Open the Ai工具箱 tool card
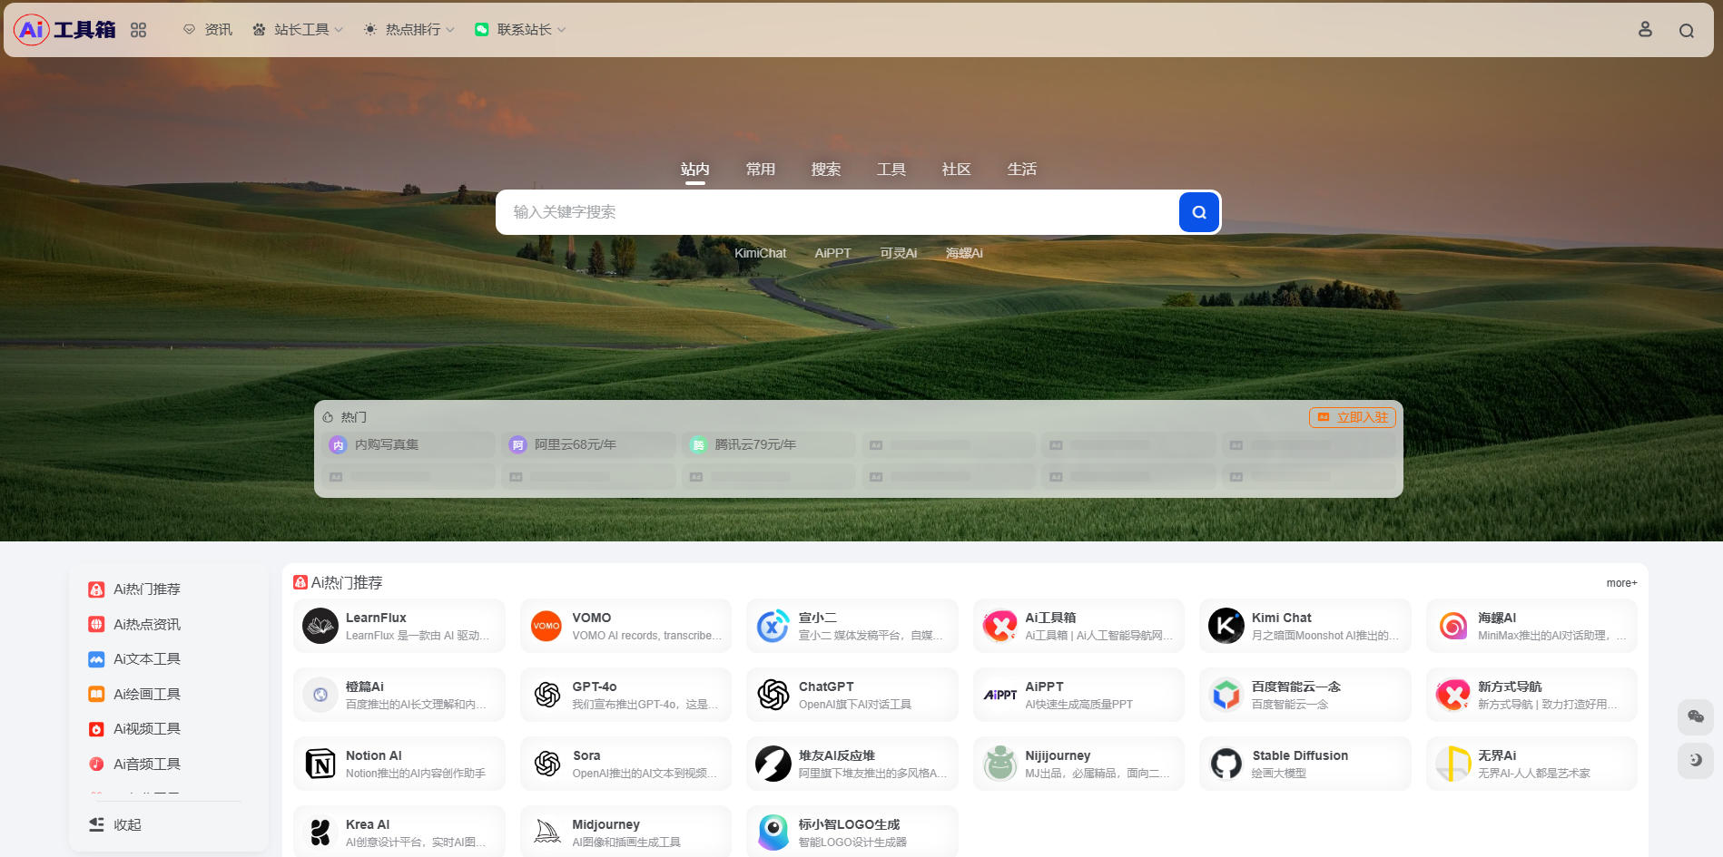Viewport: 1723px width, 857px height. tap(1078, 626)
